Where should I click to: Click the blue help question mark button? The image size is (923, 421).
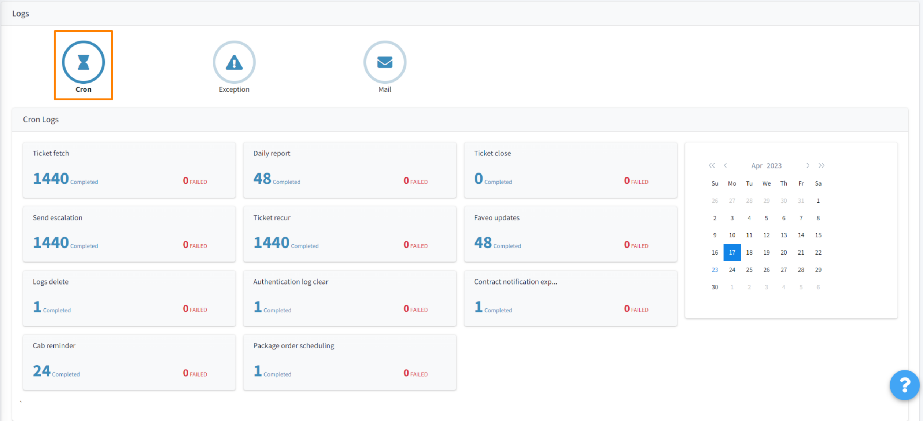point(904,385)
